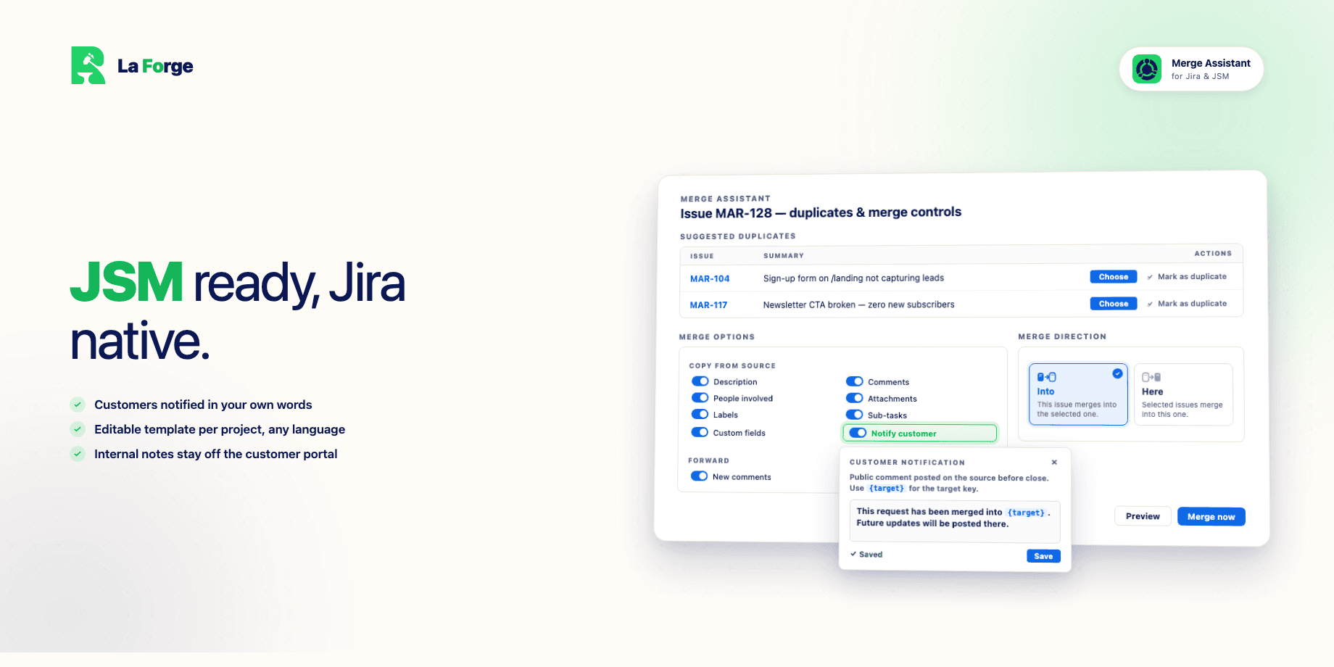Open issue link MAR-104
Viewport: 1334px width, 667px height.
(710, 278)
